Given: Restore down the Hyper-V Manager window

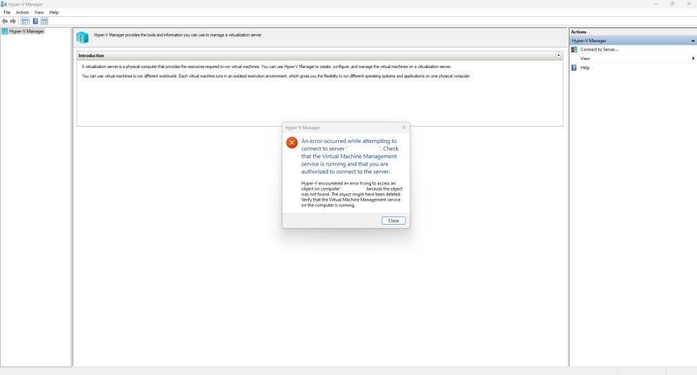Looking at the screenshot, I should [672, 4].
